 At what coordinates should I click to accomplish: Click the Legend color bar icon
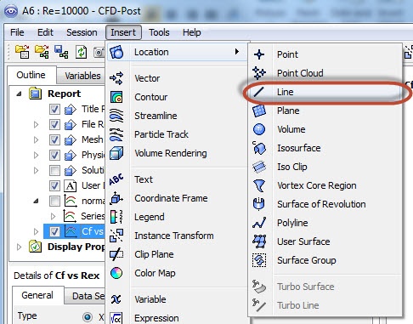click(x=116, y=217)
